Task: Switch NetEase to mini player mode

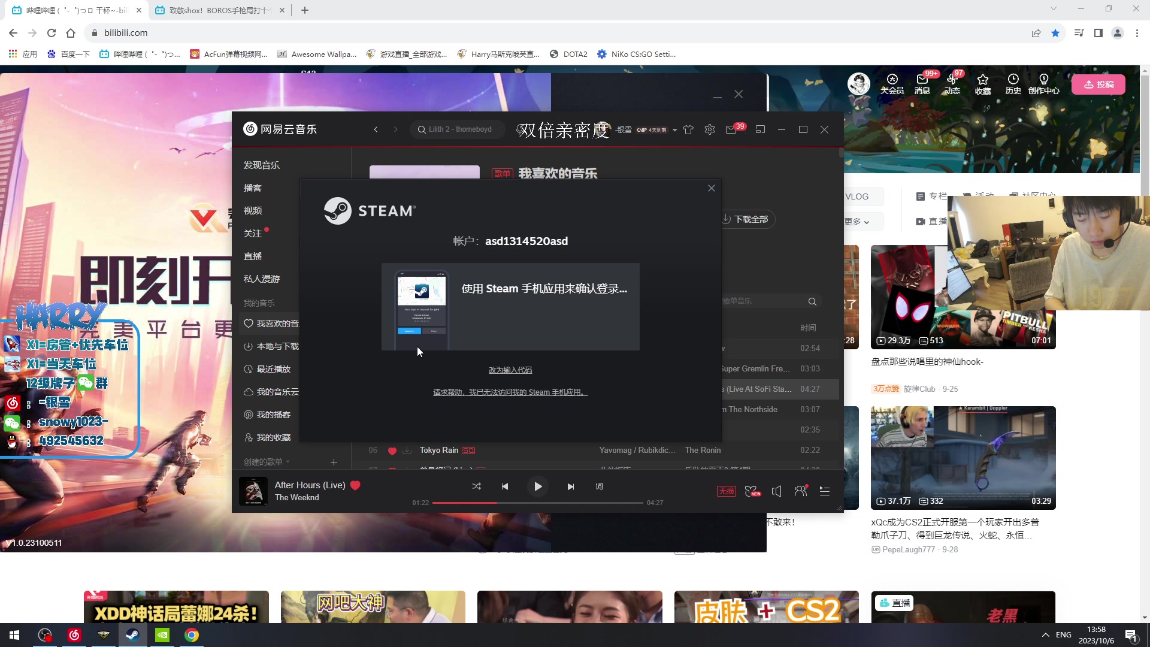Action: click(761, 129)
